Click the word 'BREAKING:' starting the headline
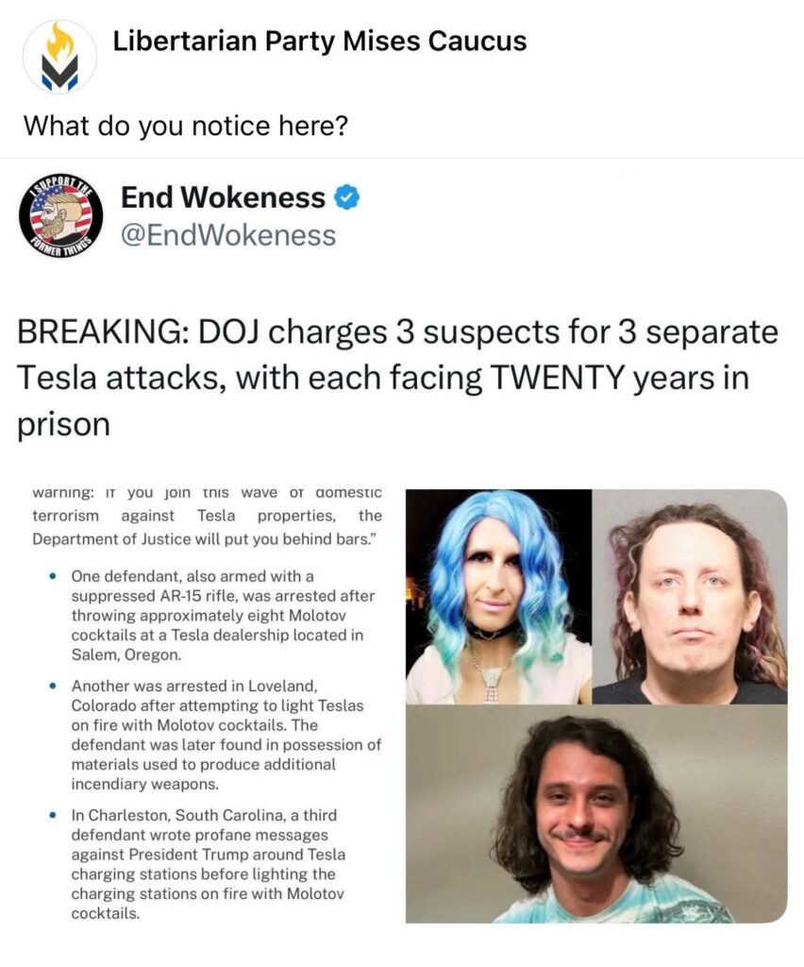 click(x=103, y=331)
